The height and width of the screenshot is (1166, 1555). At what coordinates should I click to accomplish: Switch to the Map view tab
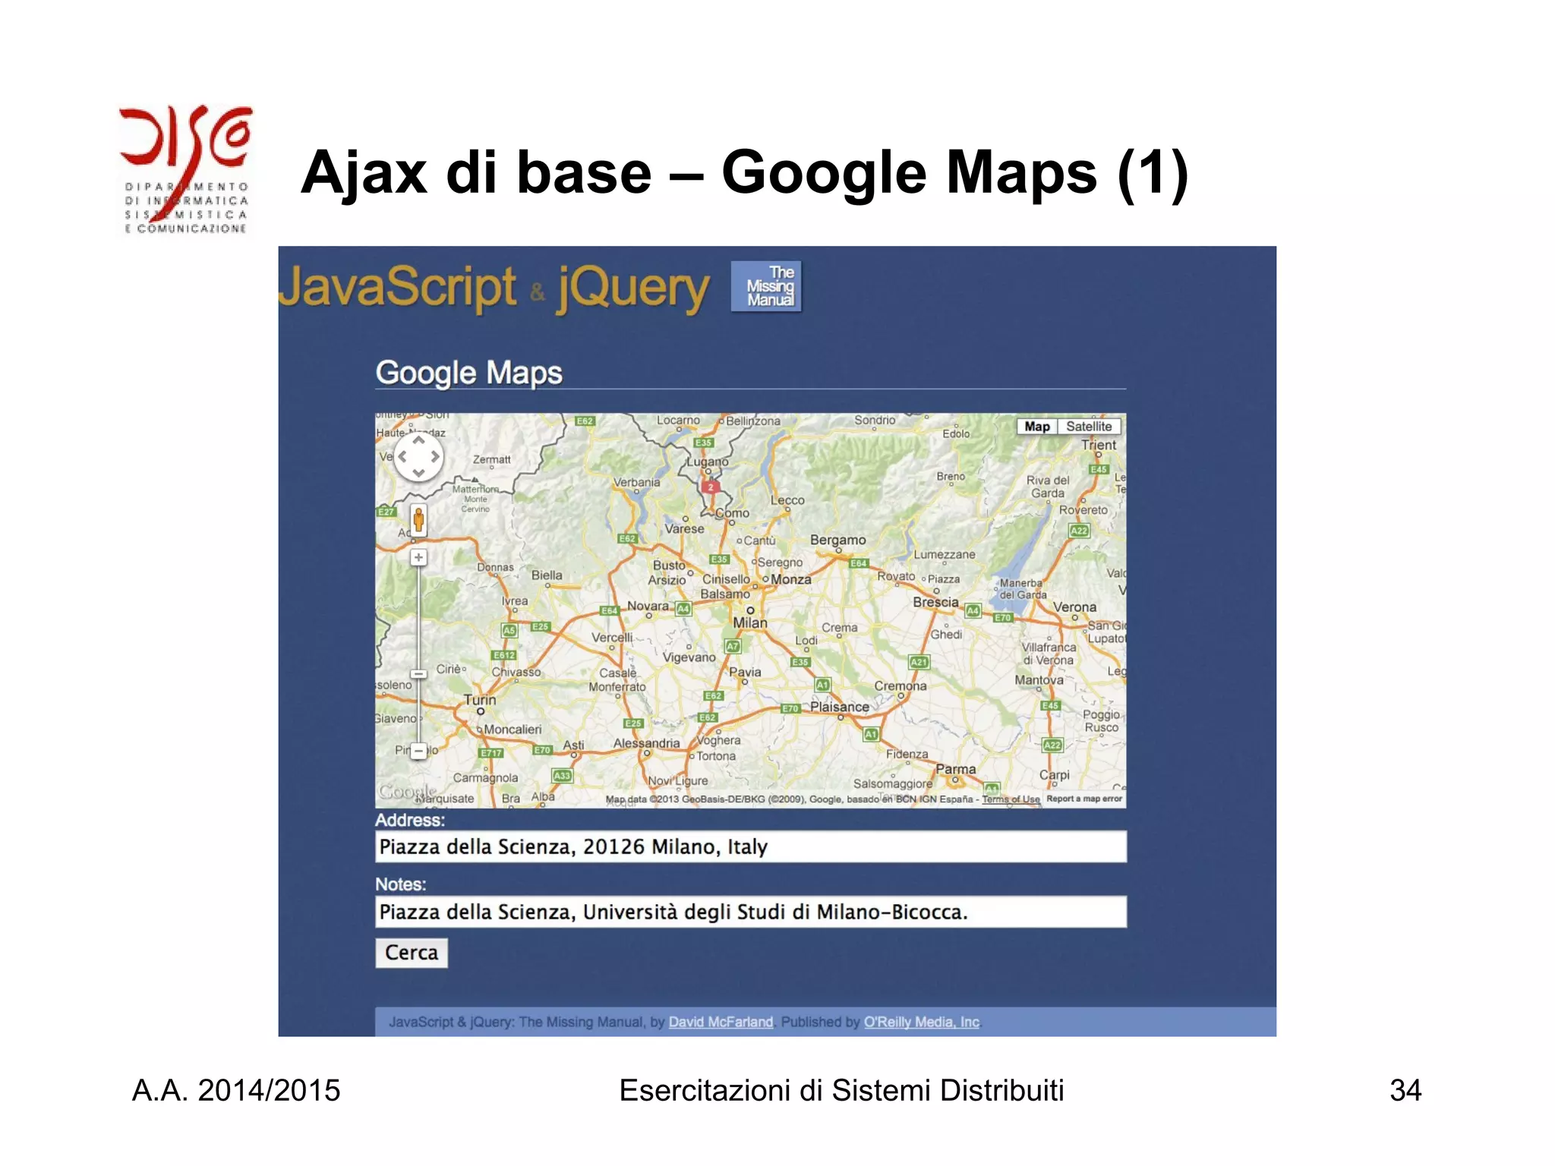point(1037,427)
